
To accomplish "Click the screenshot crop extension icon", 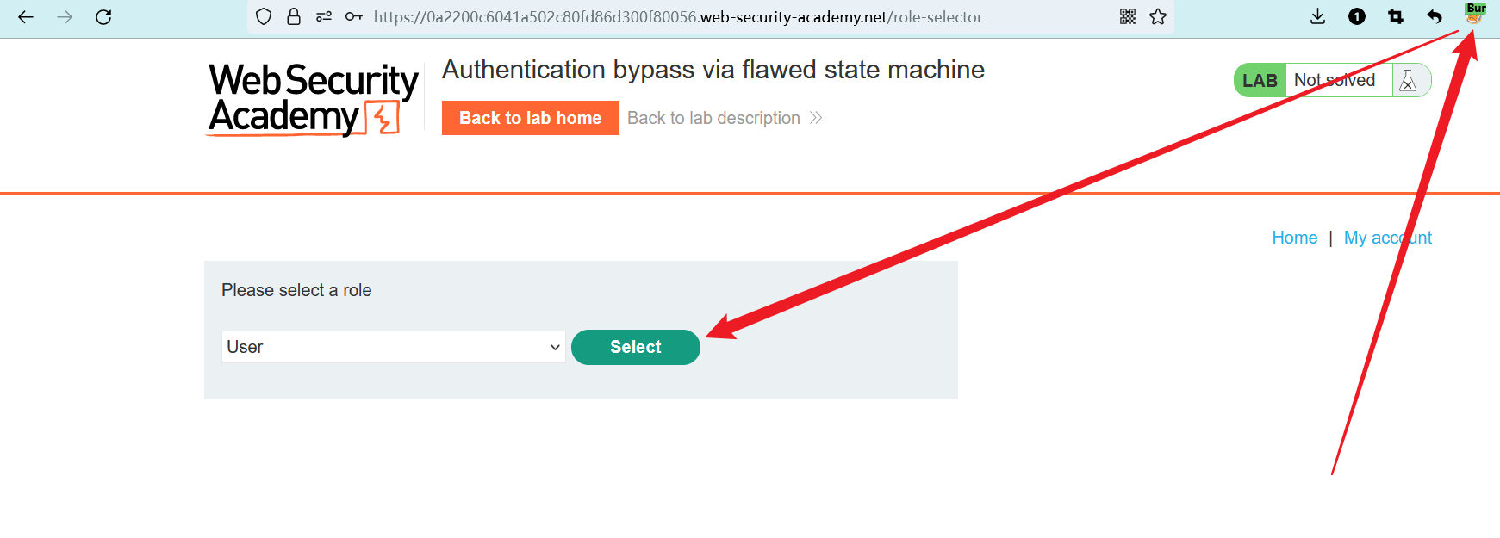I will click(1396, 16).
